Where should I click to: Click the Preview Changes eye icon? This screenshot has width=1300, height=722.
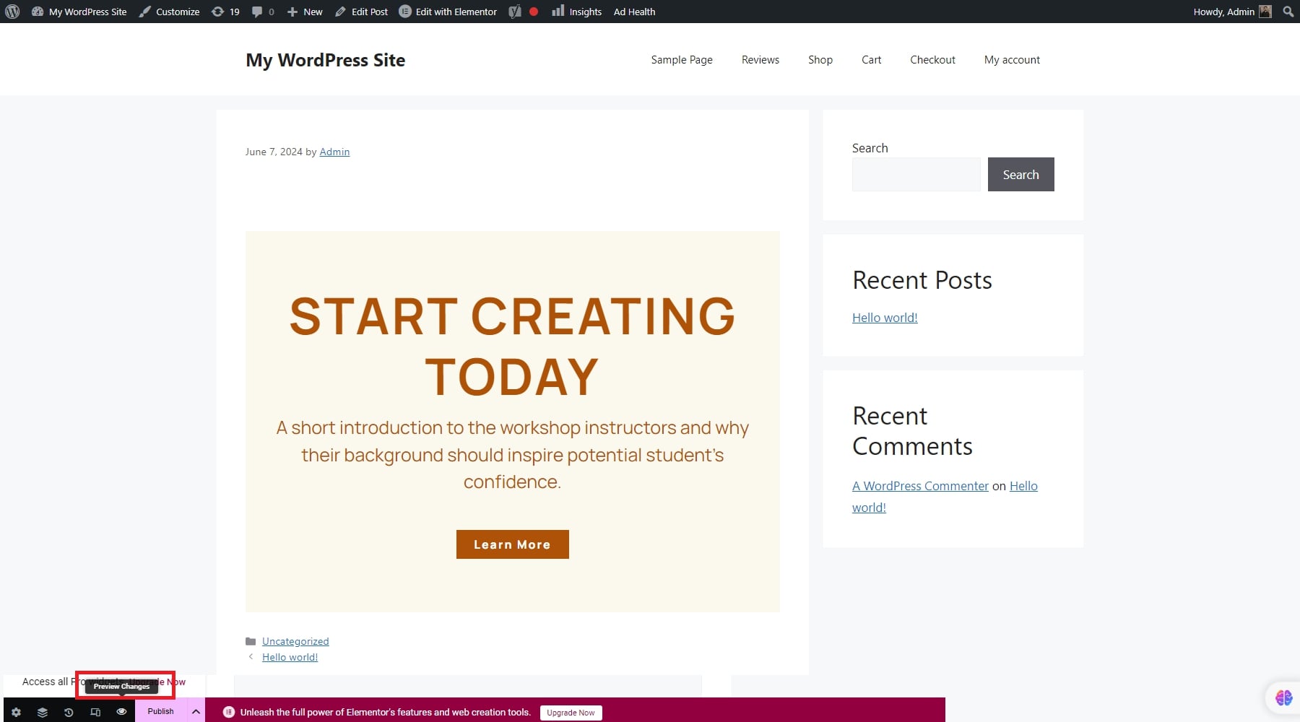click(121, 712)
